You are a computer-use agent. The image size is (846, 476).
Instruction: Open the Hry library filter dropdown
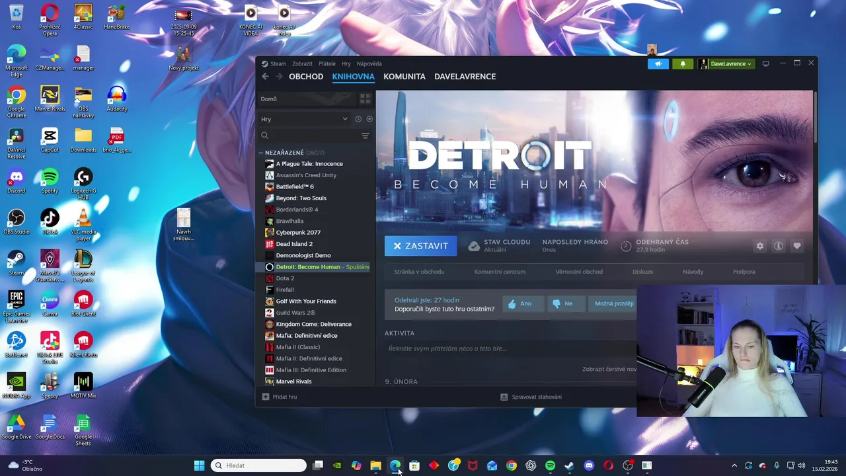tap(304, 119)
